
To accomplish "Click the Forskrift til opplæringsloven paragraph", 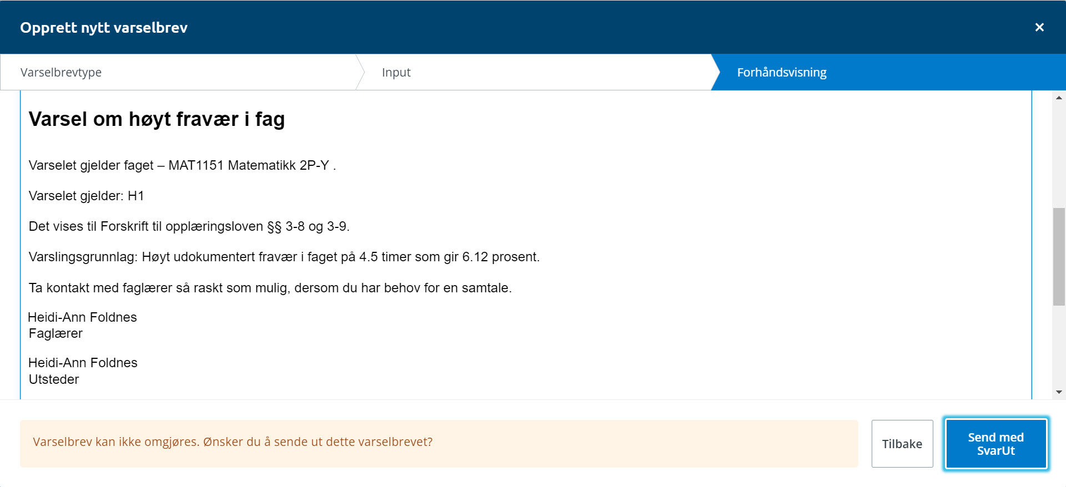I will (x=189, y=226).
